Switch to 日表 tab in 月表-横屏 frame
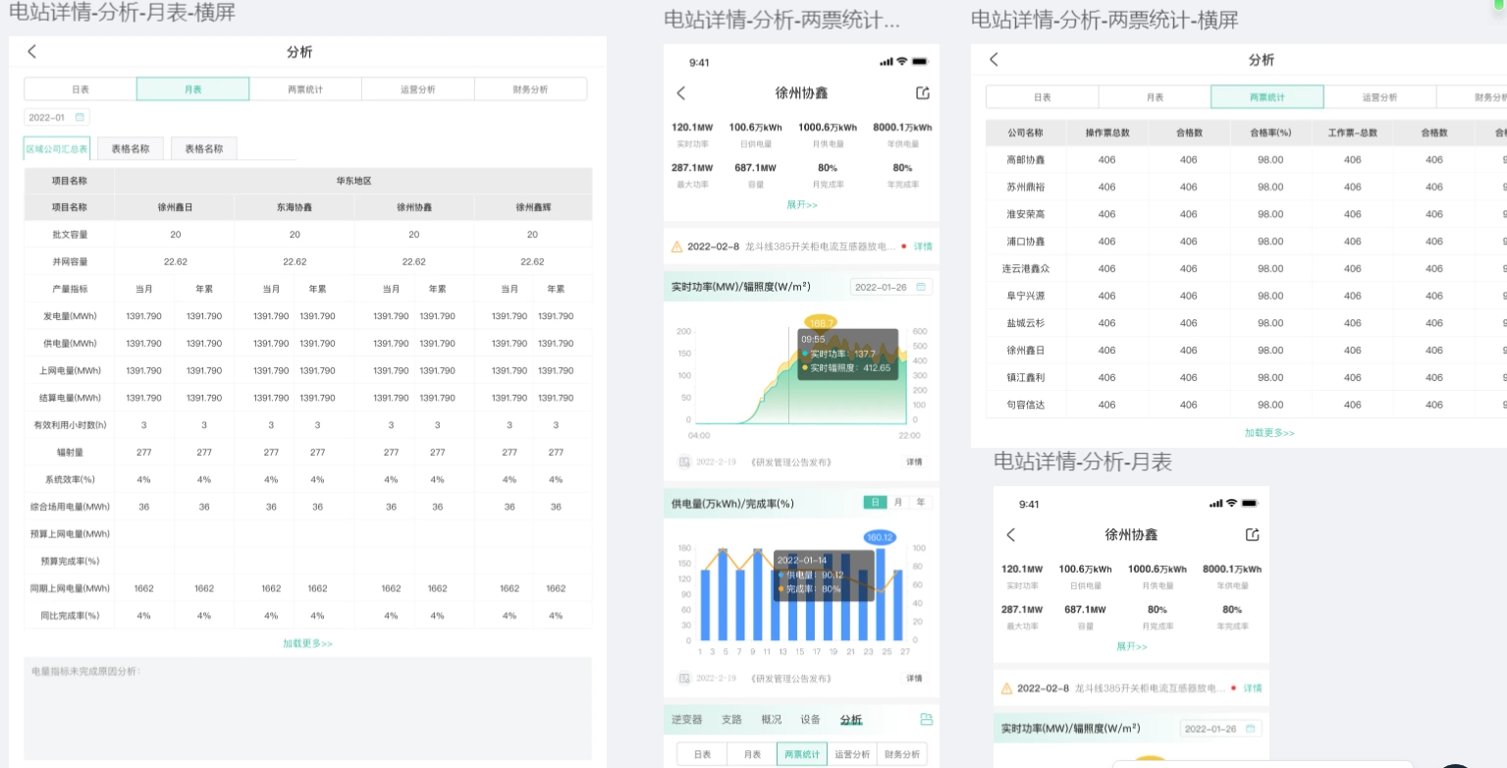Screen dimensions: 1507x768 pyautogui.click(x=81, y=89)
